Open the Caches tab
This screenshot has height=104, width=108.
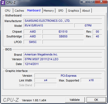pos(19,11)
